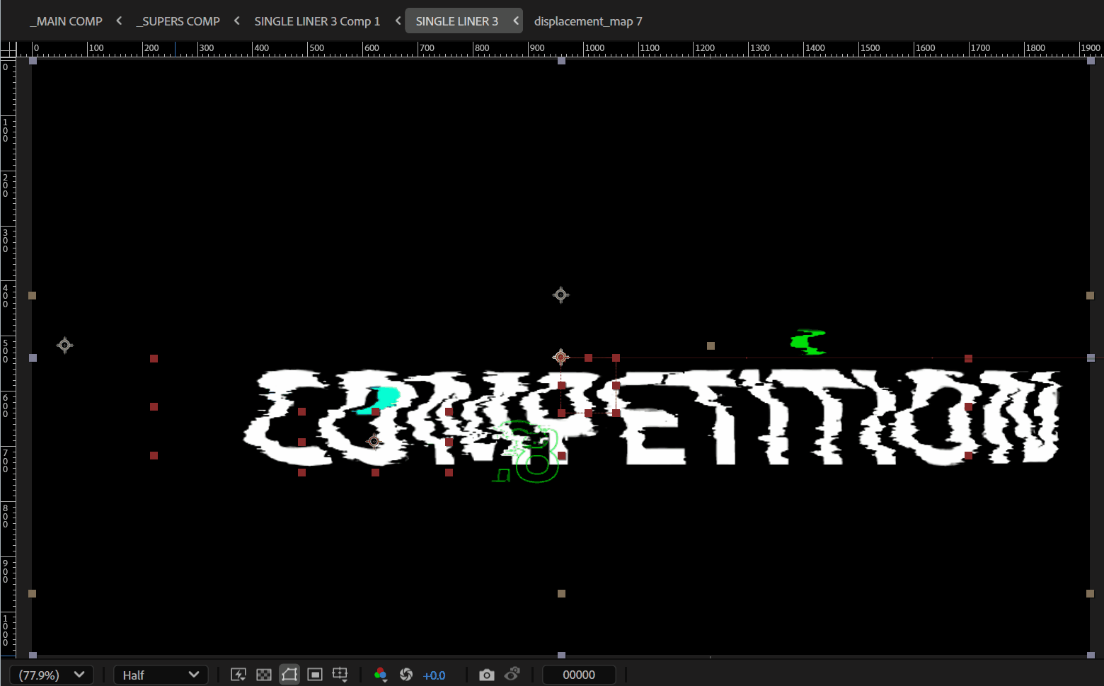Open the 77.9% magnification dropdown
The height and width of the screenshot is (686, 1104).
coord(52,675)
